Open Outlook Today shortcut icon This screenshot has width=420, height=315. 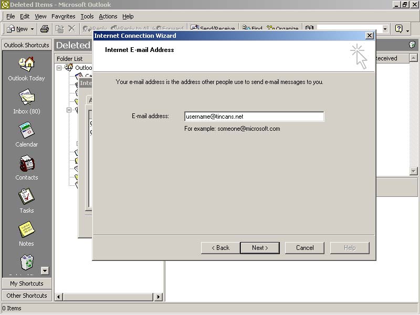point(27,64)
